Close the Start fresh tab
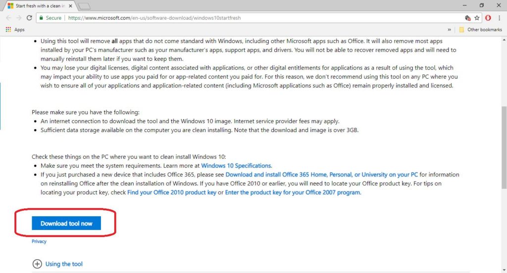 pyautogui.click(x=70, y=6)
